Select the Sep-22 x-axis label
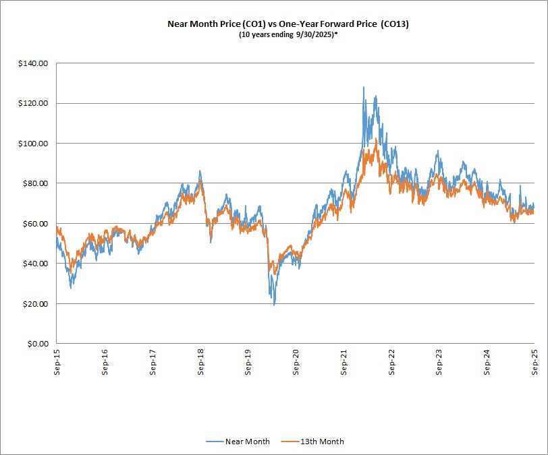This screenshot has height=455, width=548. click(391, 362)
